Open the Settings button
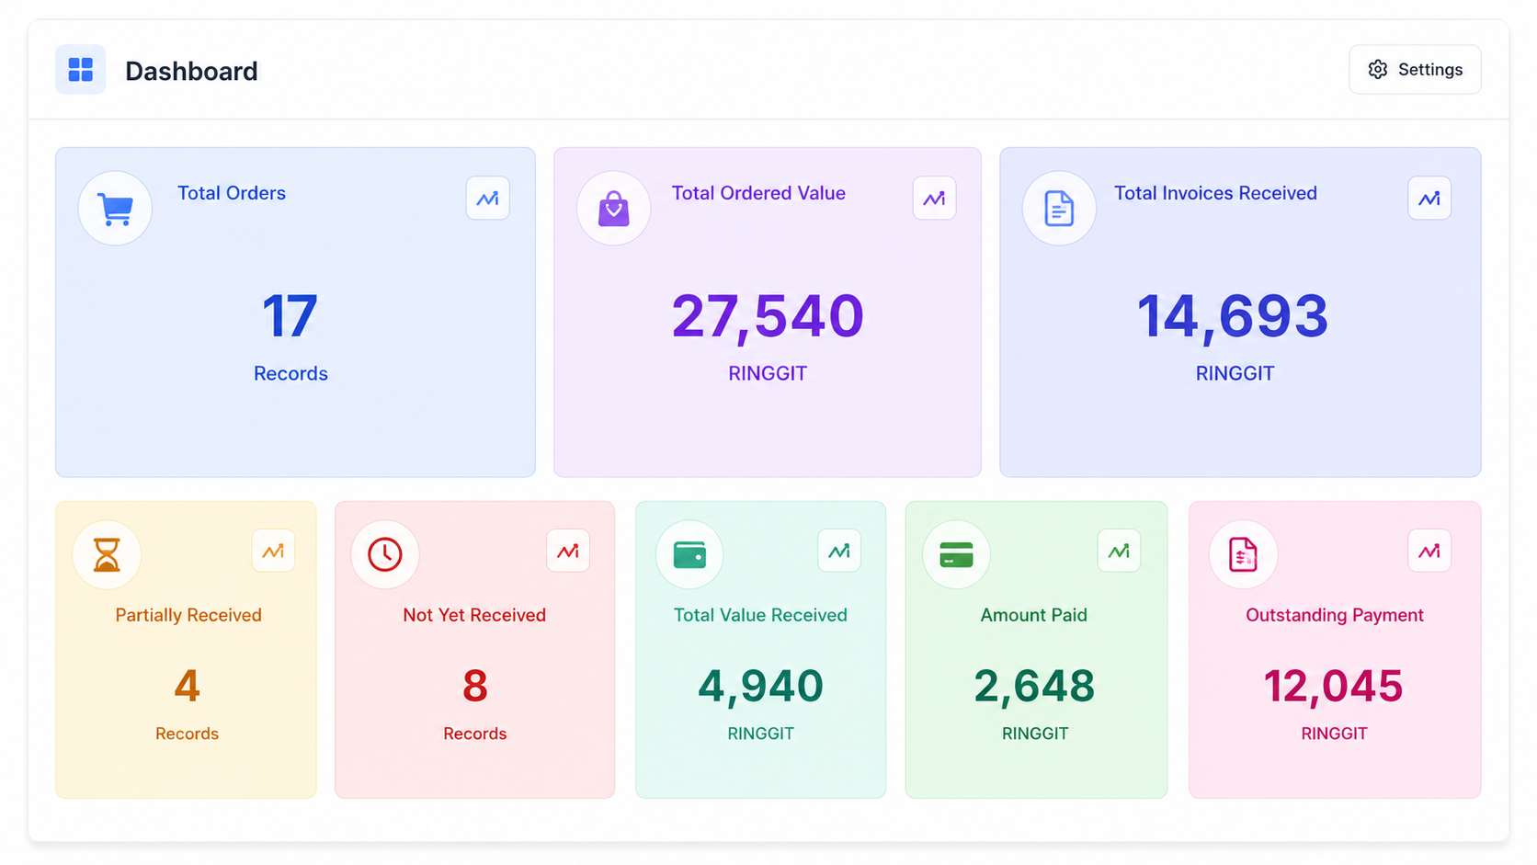The height and width of the screenshot is (865, 1537). pos(1415,70)
